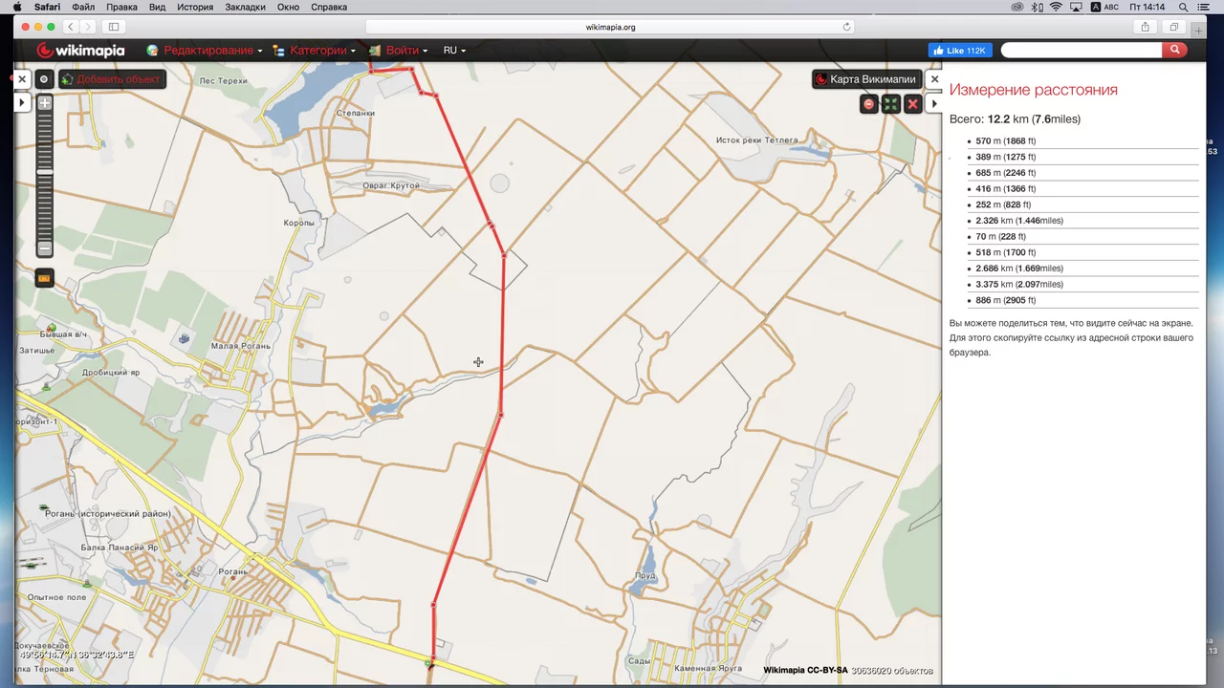Open the Закладки menu
1224x688 pixels.
[246, 7]
